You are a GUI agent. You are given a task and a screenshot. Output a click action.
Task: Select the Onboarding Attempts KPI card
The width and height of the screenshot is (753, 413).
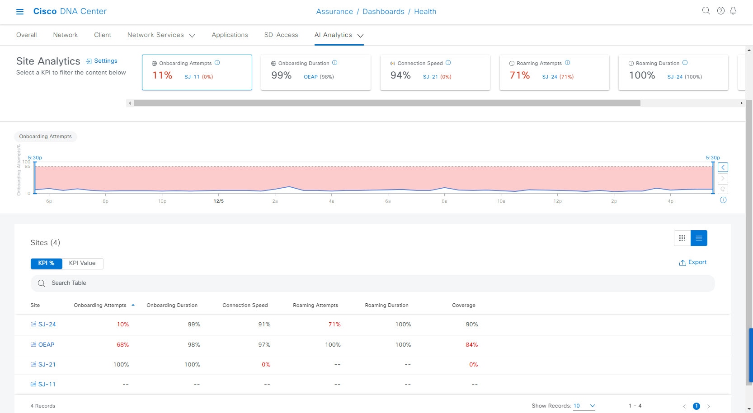point(197,72)
